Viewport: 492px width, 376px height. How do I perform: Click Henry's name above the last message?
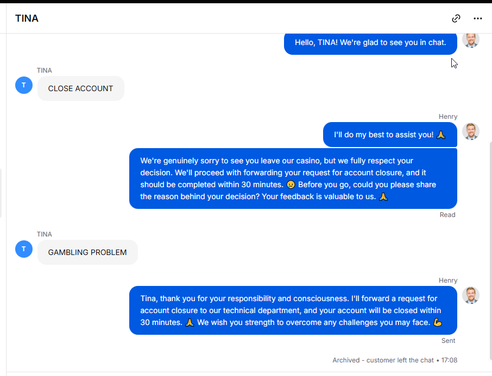[448, 281]
